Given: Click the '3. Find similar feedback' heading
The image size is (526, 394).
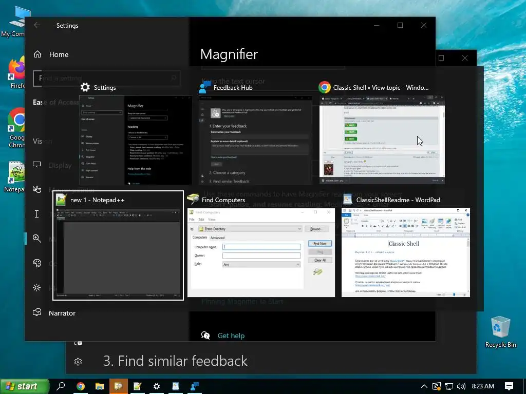Looking at the screenshot, I should coord(176,361).
